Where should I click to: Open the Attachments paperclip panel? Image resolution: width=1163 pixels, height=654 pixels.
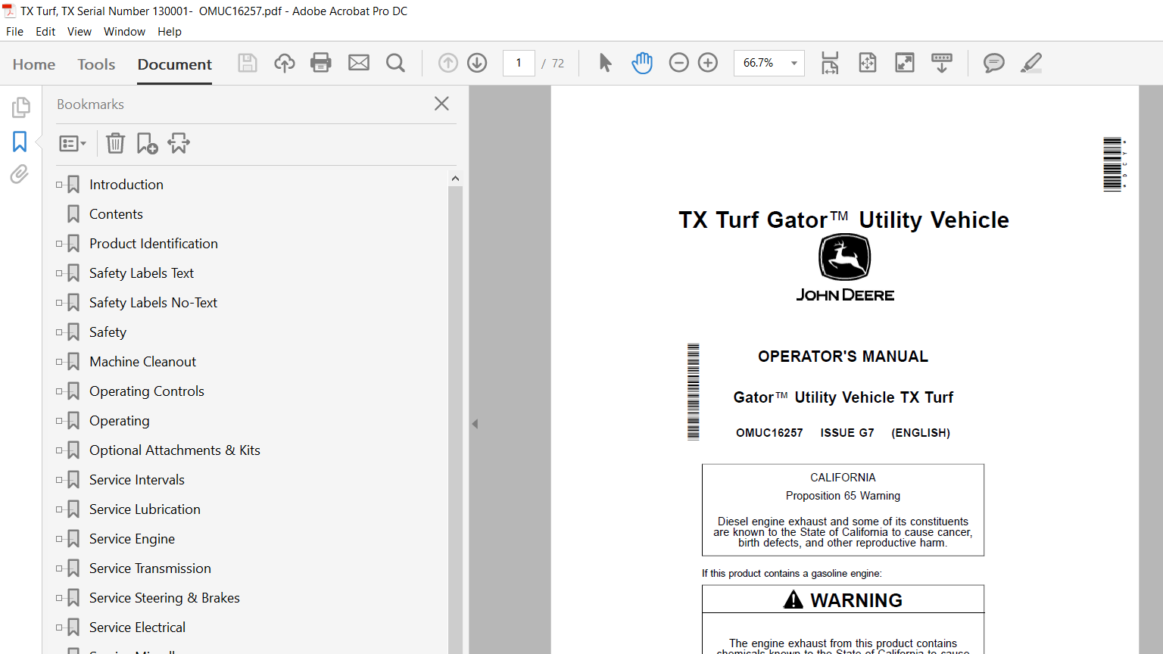(x=20, y=174)
